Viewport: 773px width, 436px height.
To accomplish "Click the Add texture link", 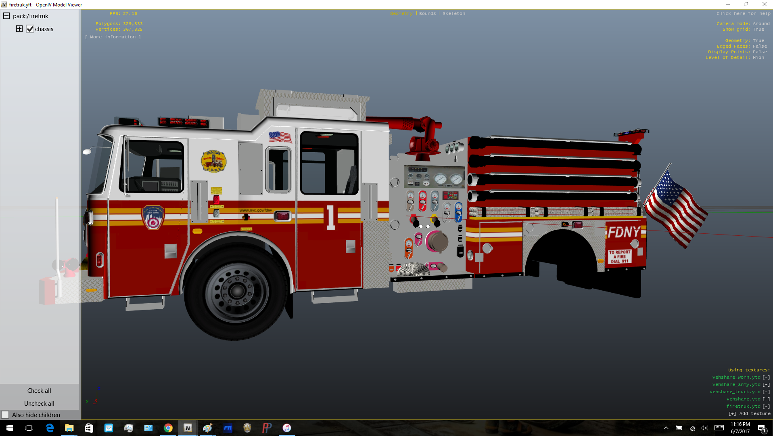I will 749,413.
